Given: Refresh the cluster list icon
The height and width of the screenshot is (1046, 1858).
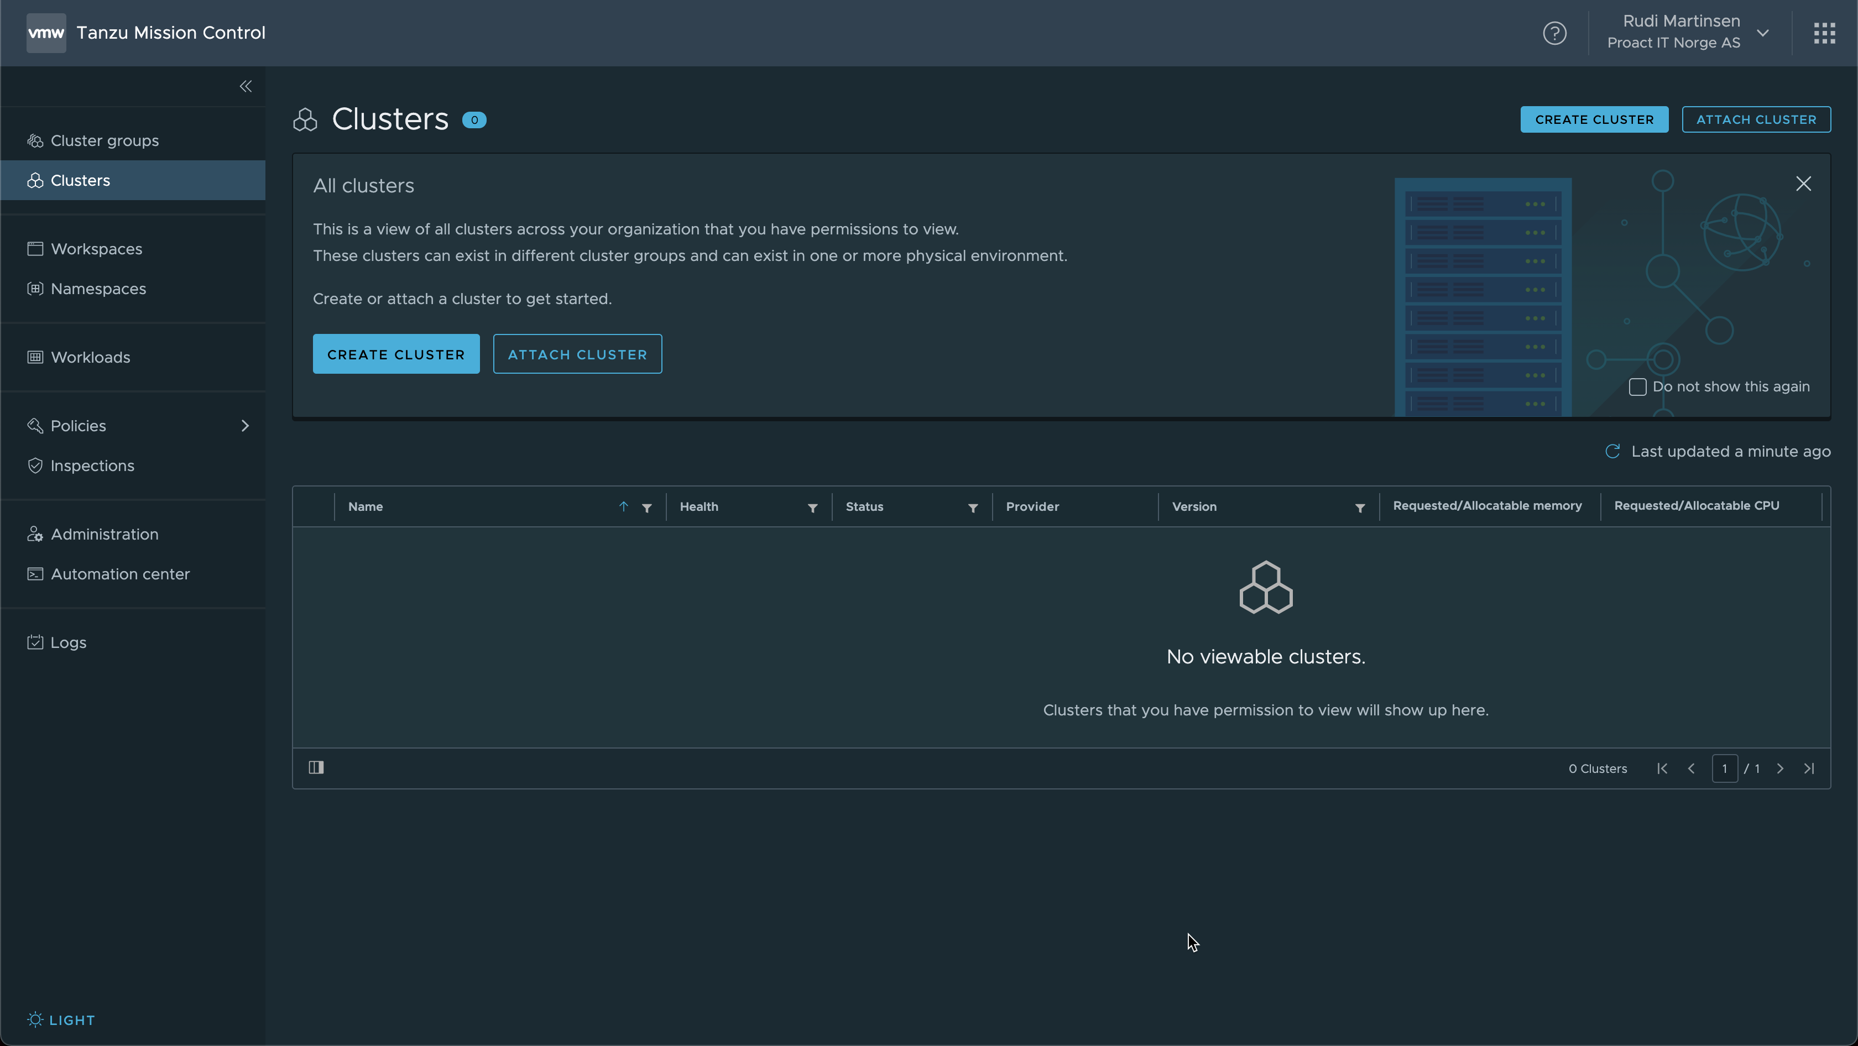Looking at the screenshot, I should point(1613,451).
